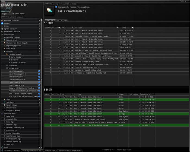Collapse the Ship Modifications category
Screen dimensions: 190x152
click(x=39, y=113)
